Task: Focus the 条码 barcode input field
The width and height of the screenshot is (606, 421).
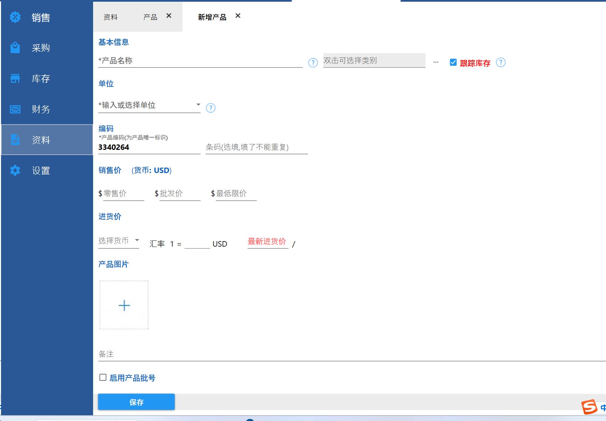Action: [257, 147]
